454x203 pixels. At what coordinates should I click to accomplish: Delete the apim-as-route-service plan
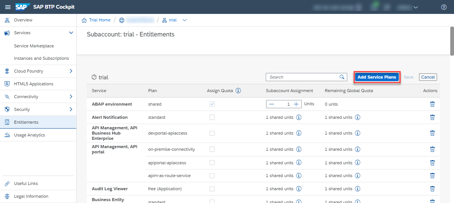(432, 176)
